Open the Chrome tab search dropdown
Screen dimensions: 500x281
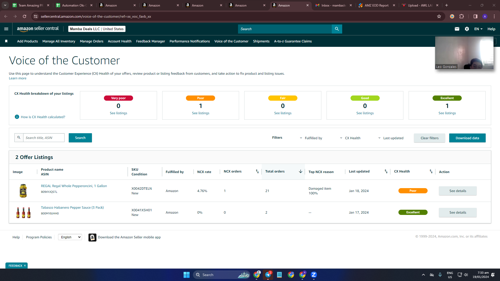pos(5,5)
